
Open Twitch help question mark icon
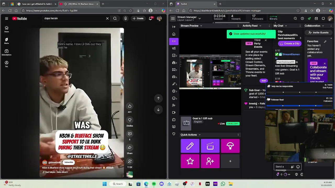click(x=302, y=19)
